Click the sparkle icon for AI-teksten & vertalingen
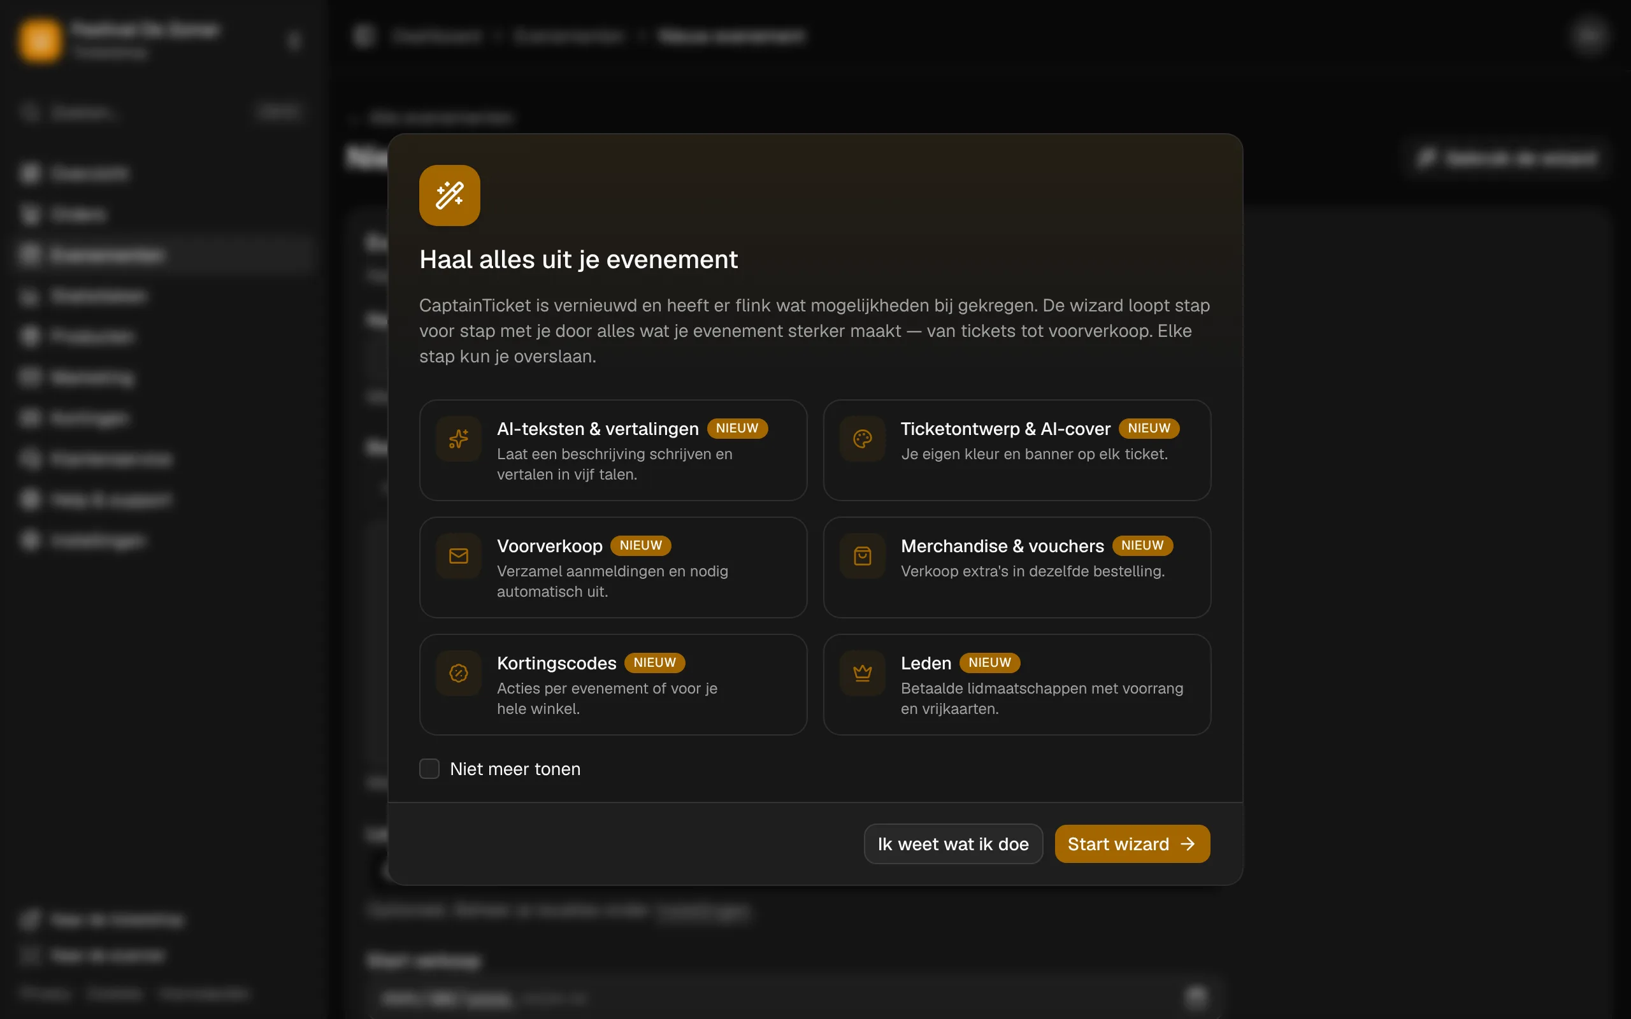The width and height of the screenshot is (1631, 1019). point(458,439)
